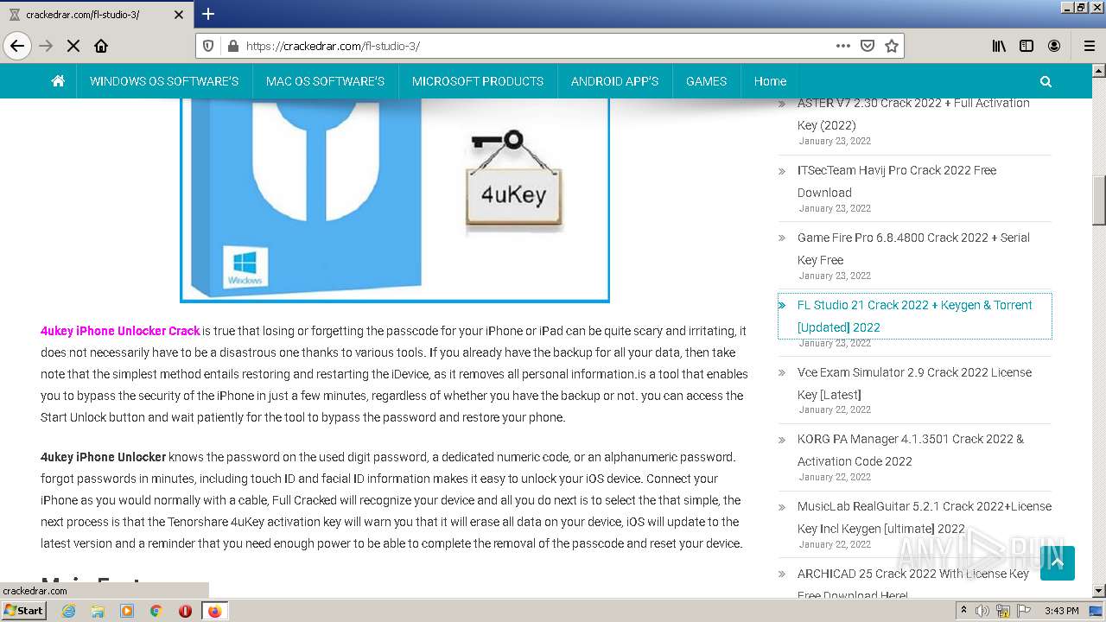
Task: Show hidden system tray icons
Action: [964, 610]
